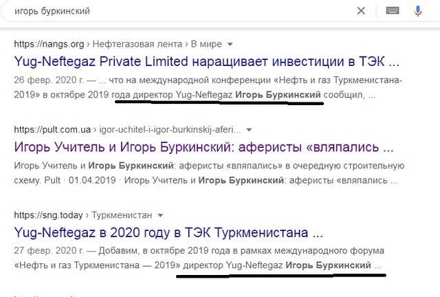Viewport: 440px width, 297px height.
Task: Click the search field with игорь буркинский
Action: pos(179,11)
